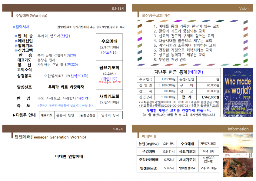Click the 영어성경학교 cell in the schedule table
The height and width of the screenshot is (181, 256).
pos(188,168)
